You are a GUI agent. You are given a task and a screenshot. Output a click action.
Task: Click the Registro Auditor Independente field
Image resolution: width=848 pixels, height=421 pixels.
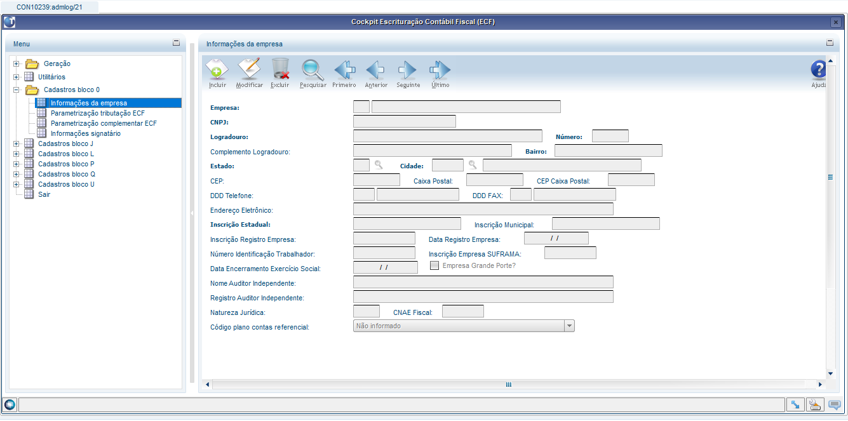point(483,297)
